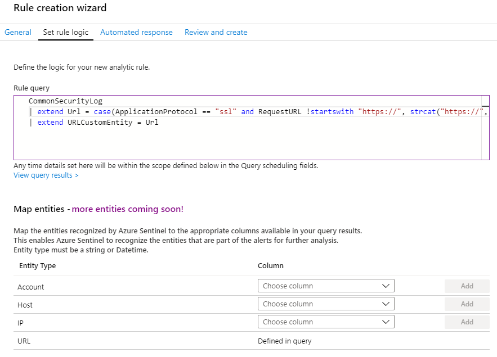The image size is (497, 357).
Task: Click the 'Defined in query' URL text
Action: [284, 341]
